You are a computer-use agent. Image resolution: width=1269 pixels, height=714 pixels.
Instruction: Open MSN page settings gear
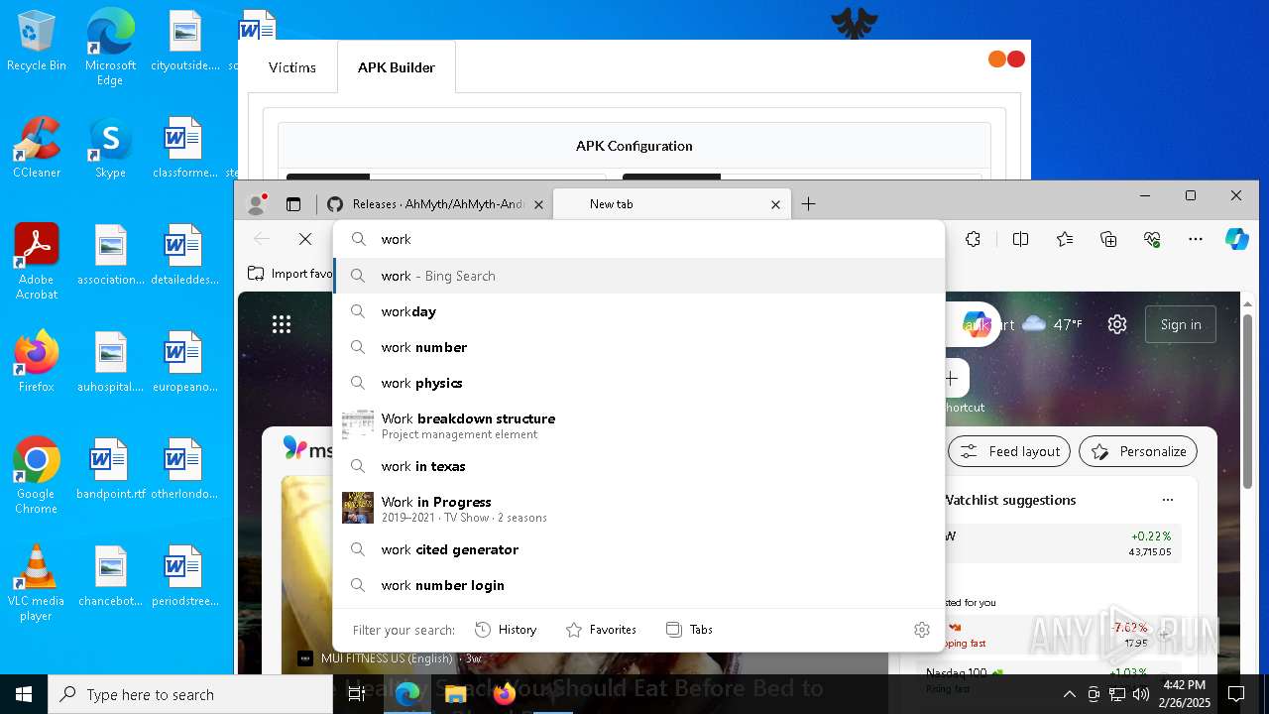(x=1117, y=324)
